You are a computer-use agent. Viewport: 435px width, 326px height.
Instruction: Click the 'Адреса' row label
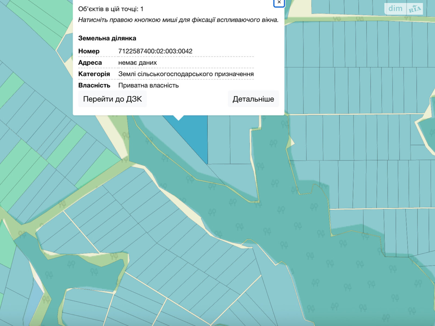(90, 62)
